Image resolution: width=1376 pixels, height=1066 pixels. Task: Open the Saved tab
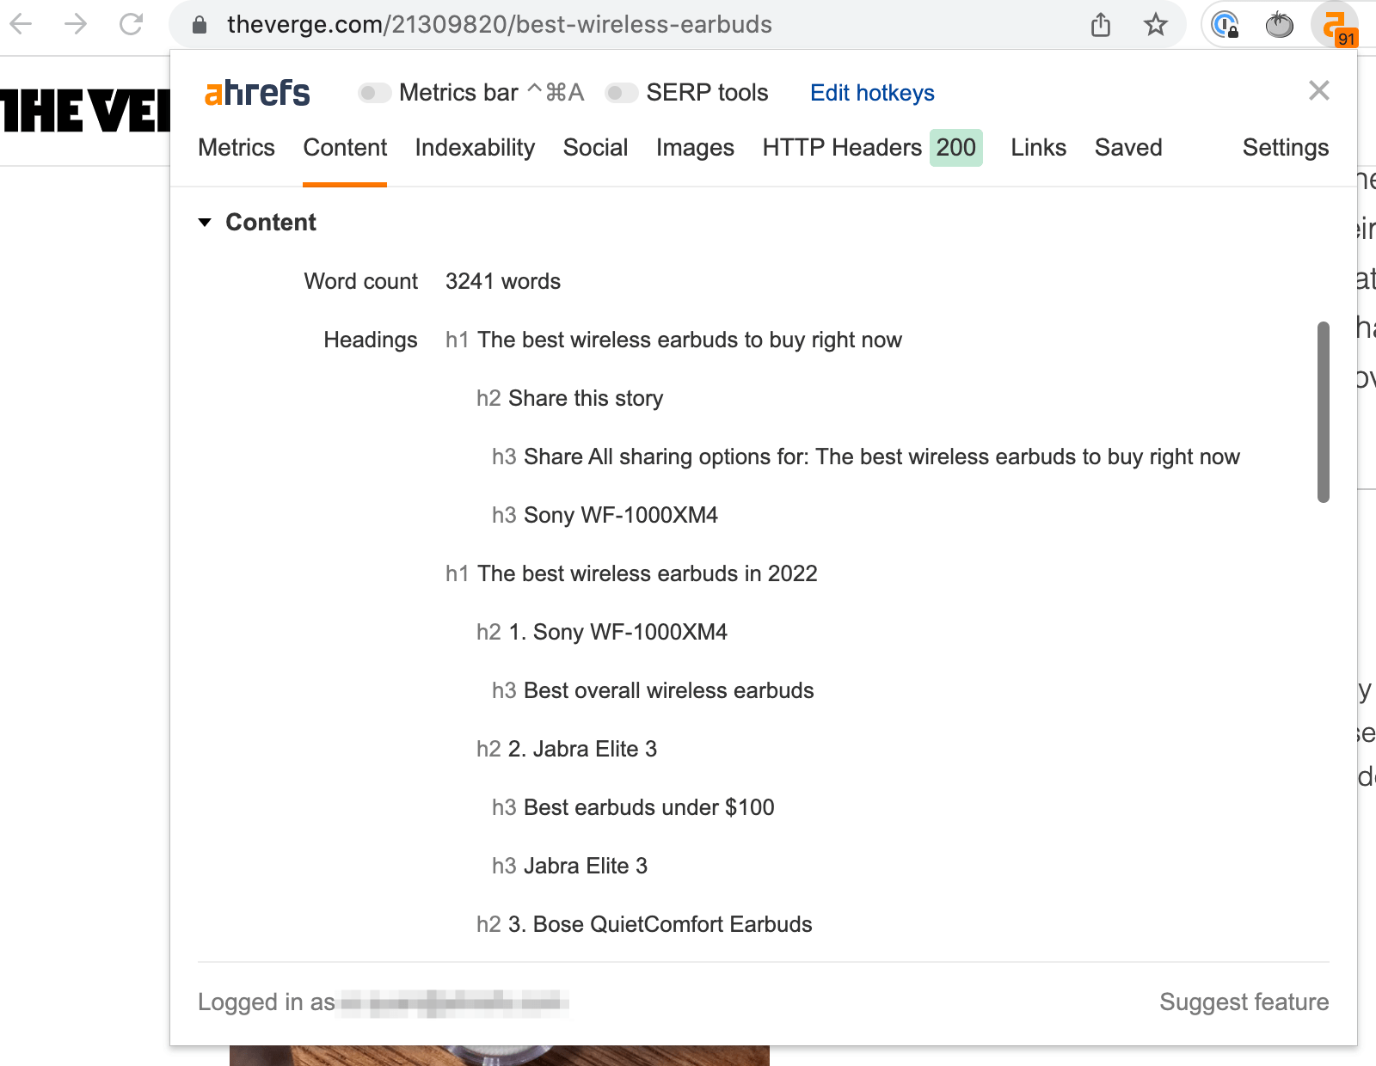1128,148
